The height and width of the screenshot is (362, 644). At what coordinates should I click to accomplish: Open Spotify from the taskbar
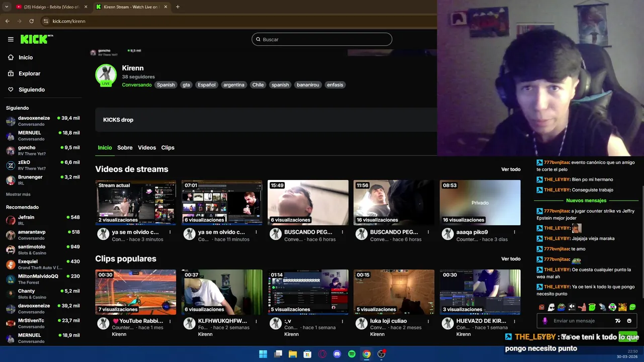352,354
